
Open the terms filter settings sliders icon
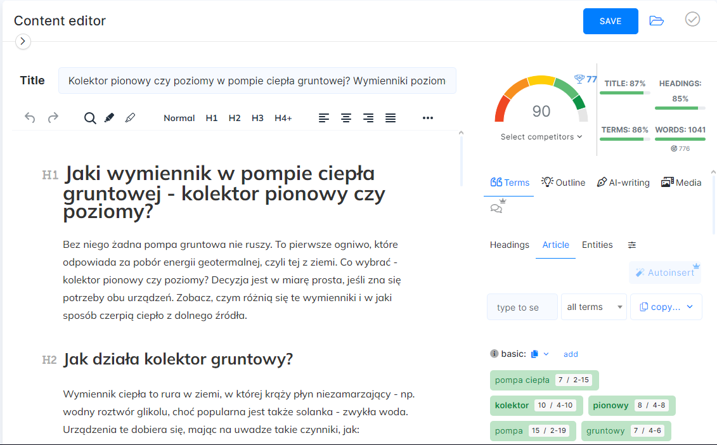point(632,245)
